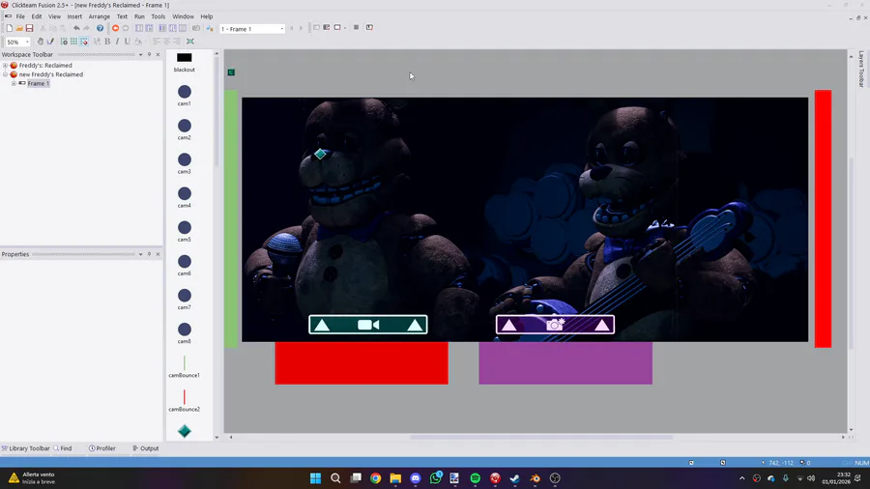This screenshot has width=870, height=489.
Task: Select the diamond on Freddy's nose
Action: (320, 154)
